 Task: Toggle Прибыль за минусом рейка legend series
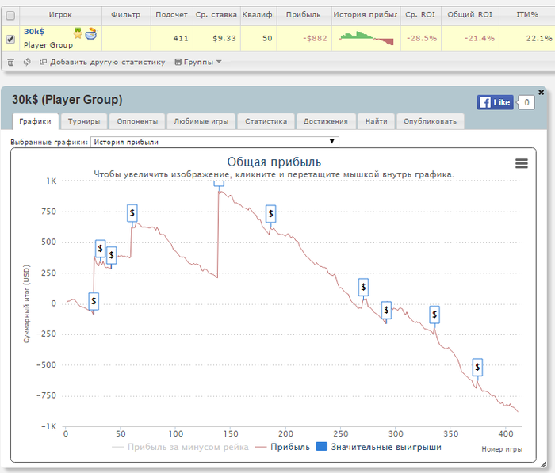pos(180,447)
